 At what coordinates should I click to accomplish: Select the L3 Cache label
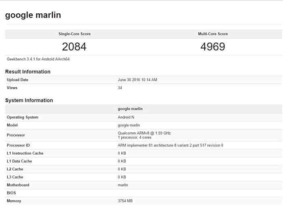[x=15, y=177]
